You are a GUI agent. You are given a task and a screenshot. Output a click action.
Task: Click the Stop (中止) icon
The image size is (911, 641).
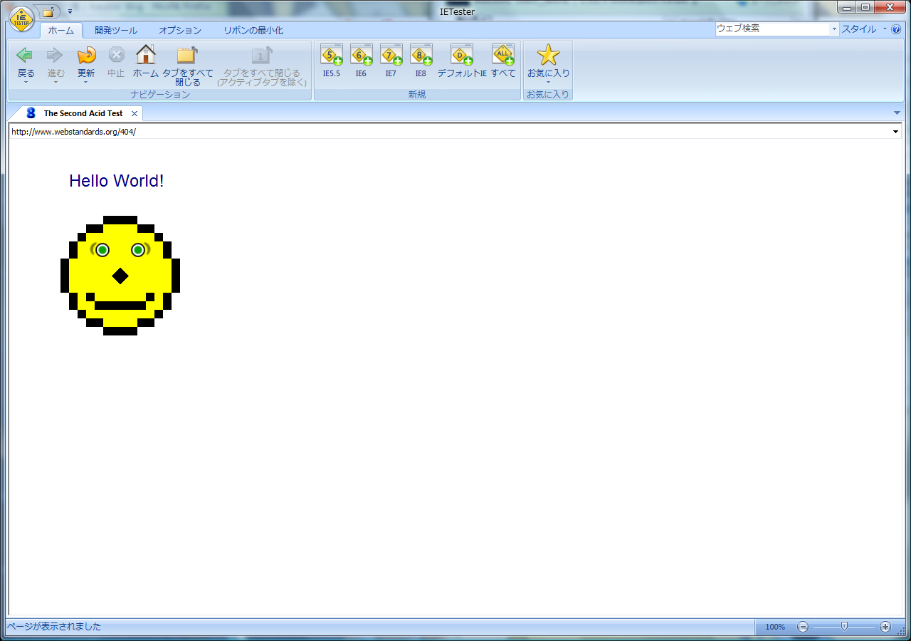[x=116, y=55]
